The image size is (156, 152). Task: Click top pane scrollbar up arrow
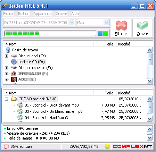point(150,50)
